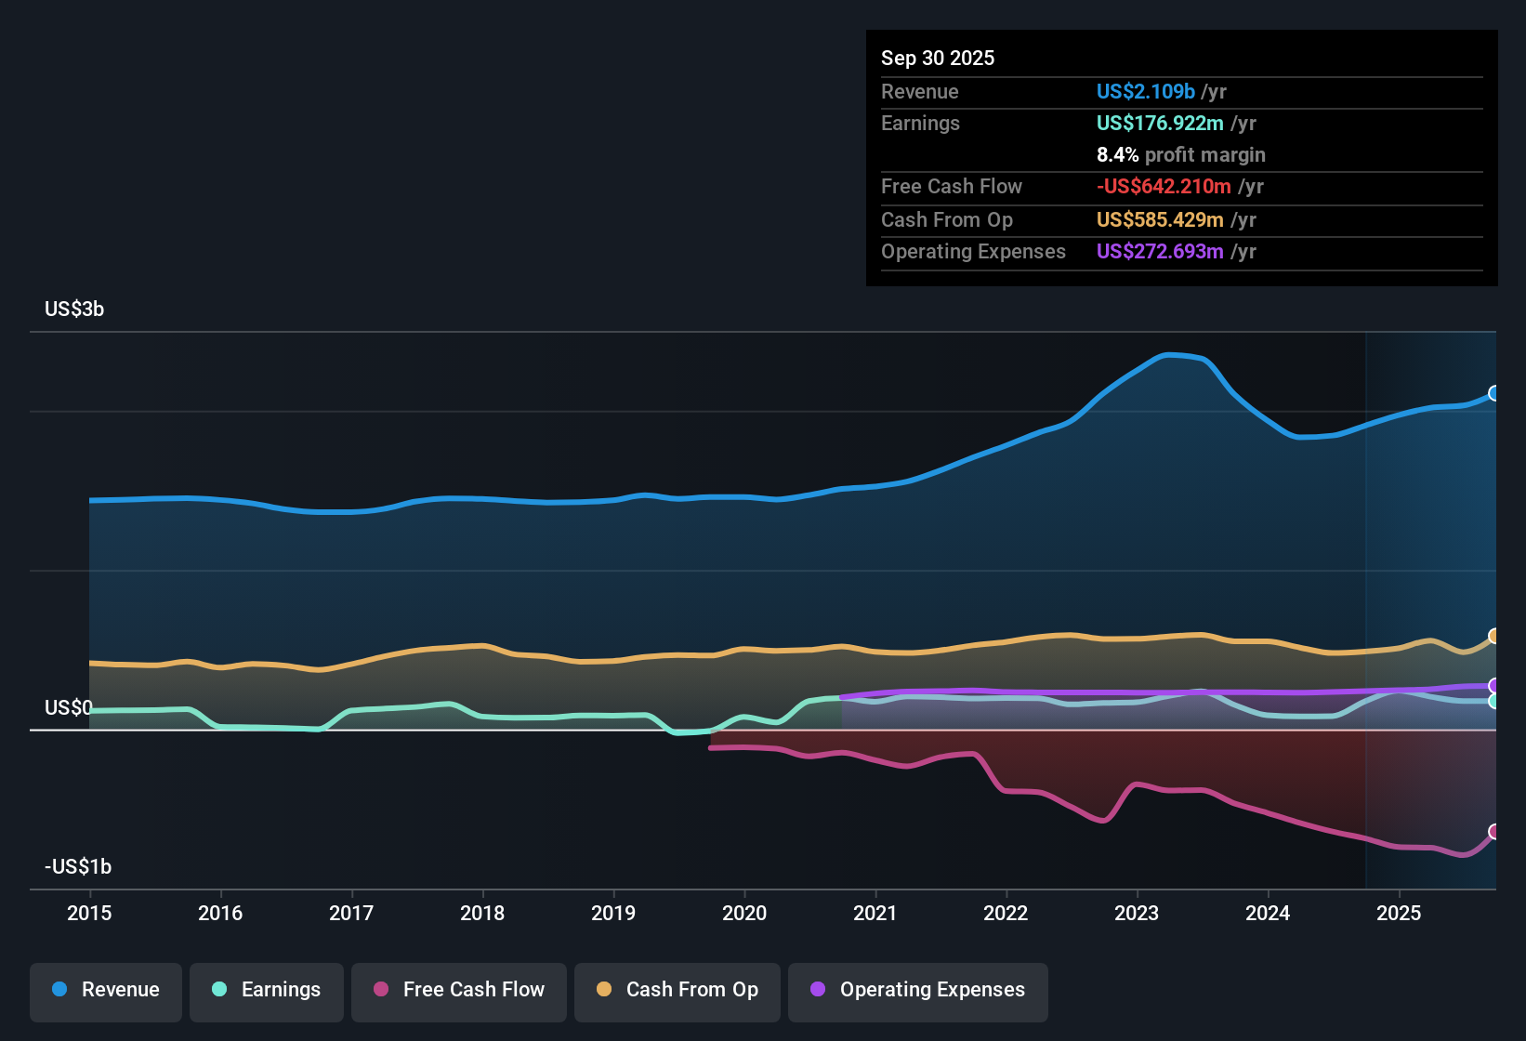
Task: Click the purple Operating Expenses legend dot
Action: pos(818,990)
